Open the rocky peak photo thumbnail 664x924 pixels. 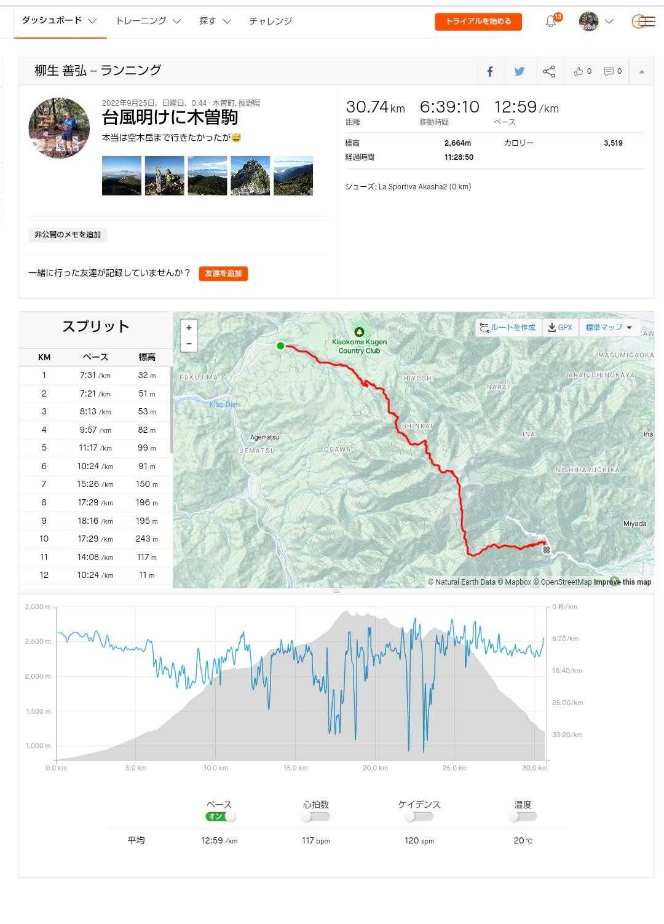pyautogui.click(x=250, y=176)
